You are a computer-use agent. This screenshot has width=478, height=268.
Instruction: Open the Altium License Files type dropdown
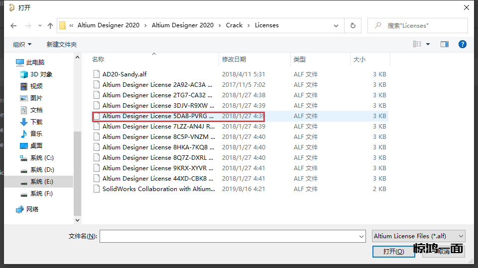[x=418, y=236]
